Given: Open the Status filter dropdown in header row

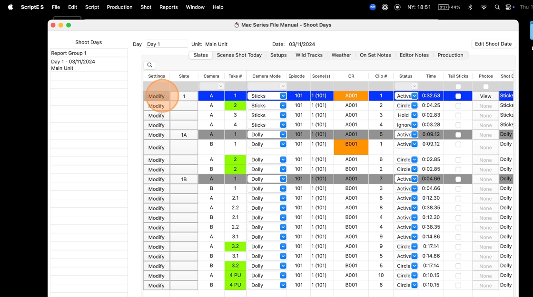Looking at the screenshot, I should (405, 86).
